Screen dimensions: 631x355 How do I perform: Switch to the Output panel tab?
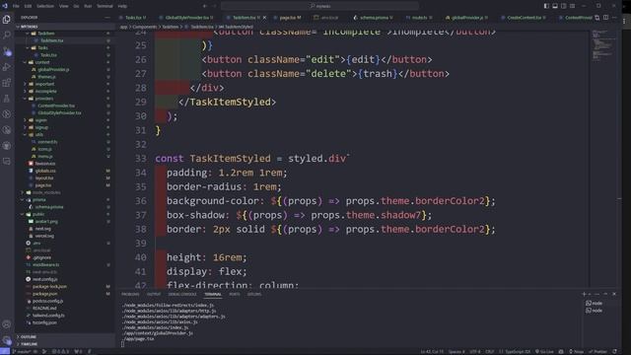point(154,294)
